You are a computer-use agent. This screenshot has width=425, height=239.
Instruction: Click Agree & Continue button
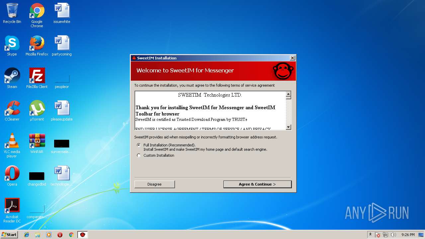coord(257,184)
